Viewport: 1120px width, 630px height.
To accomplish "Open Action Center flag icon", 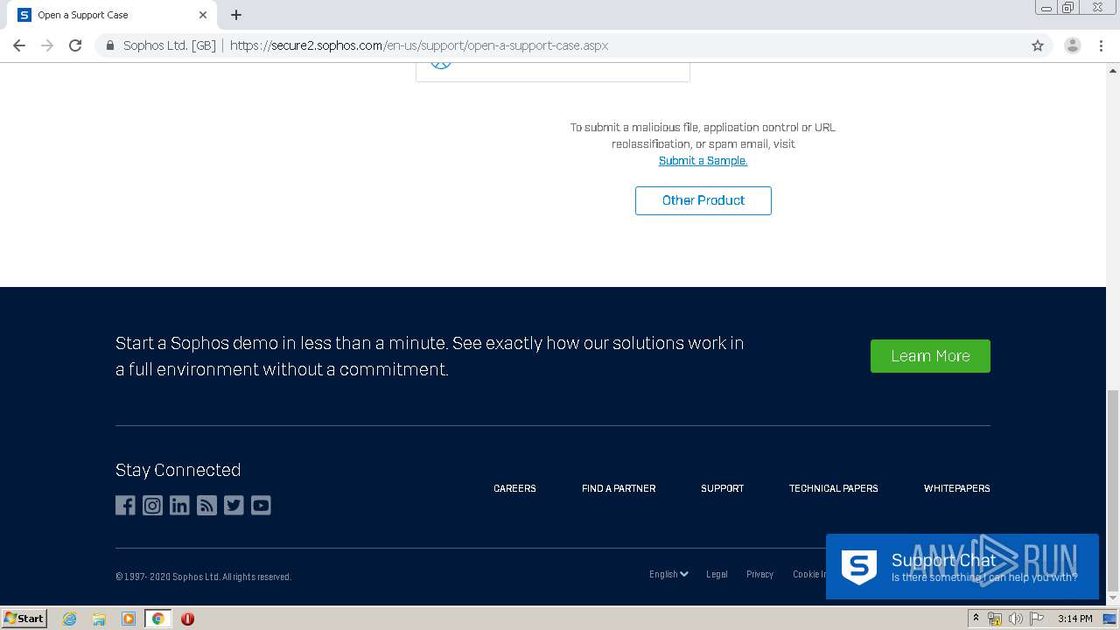I will (1037, 619).
